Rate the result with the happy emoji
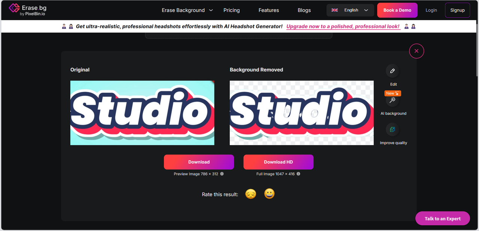This screenshot has height=231, width=479. pos(269,194)
